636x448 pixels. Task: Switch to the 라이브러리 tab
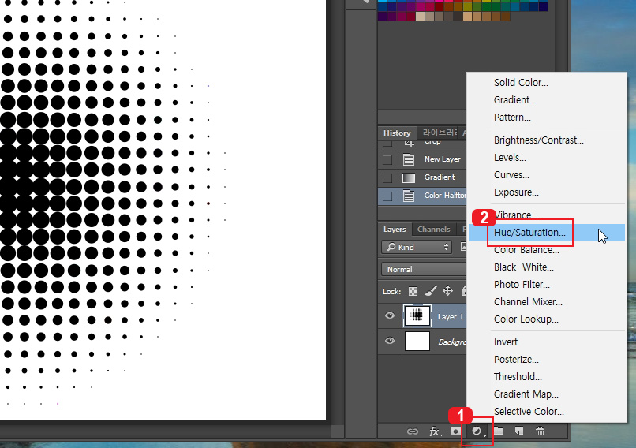tap(440, 133)
